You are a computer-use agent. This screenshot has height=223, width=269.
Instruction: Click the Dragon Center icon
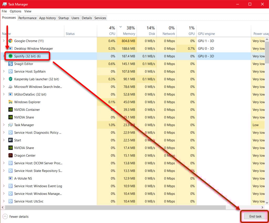[11, 155]
